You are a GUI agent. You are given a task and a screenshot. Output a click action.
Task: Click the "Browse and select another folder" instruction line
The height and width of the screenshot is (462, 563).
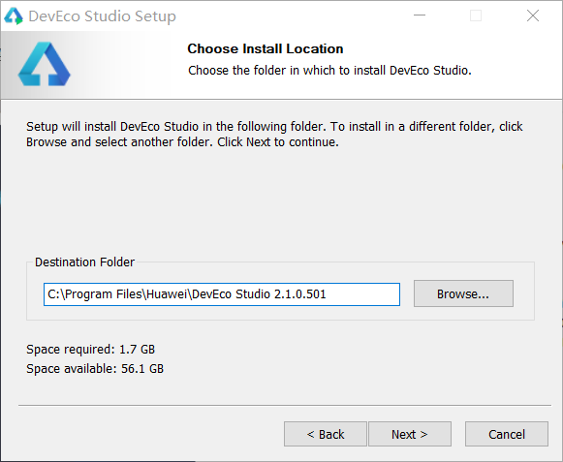tap(119, 142)
